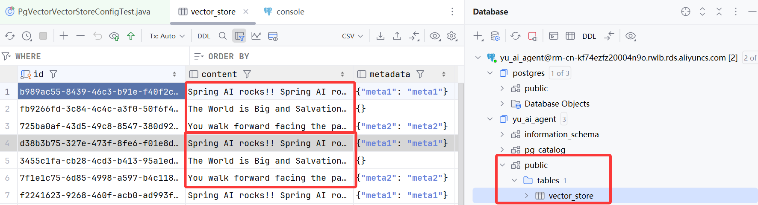Expand the information_schema node
The height and width of the screenshot is (205, 758).
tap(502, 134)
